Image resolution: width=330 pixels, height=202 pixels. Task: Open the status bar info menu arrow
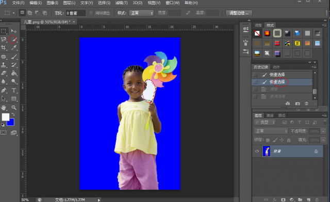tap(98, 200)
